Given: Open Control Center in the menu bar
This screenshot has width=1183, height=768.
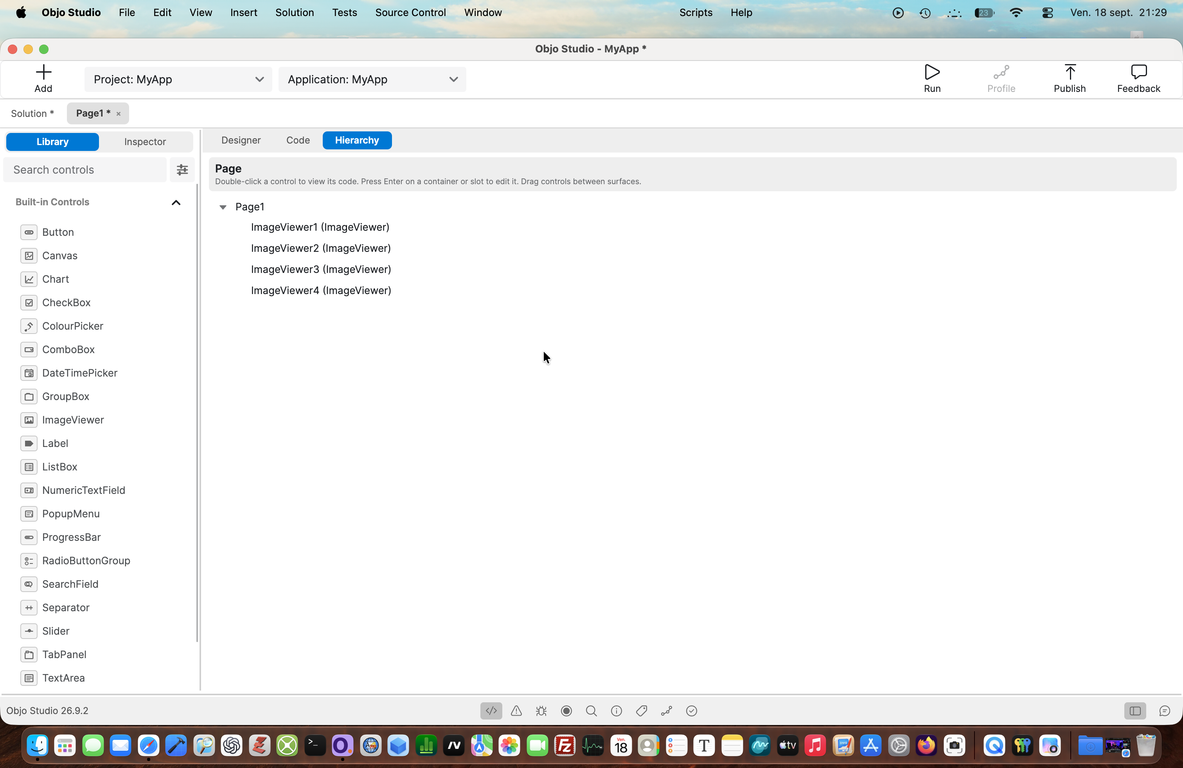Looking at the screenshot, I should (x=1048, y=13).
